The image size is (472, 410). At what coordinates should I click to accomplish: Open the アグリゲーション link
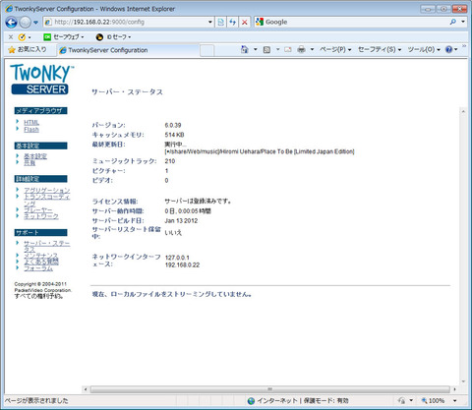point(47,190)
